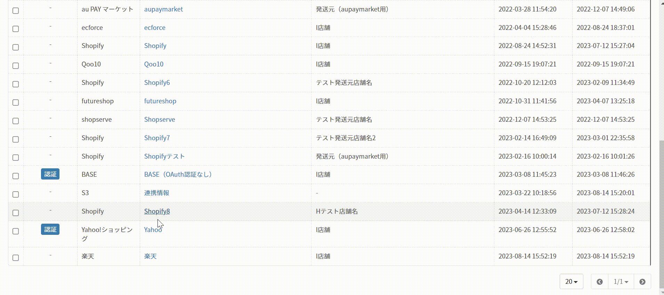
Task: Open the Shopify8 link
Action: [x=157, y=212]
